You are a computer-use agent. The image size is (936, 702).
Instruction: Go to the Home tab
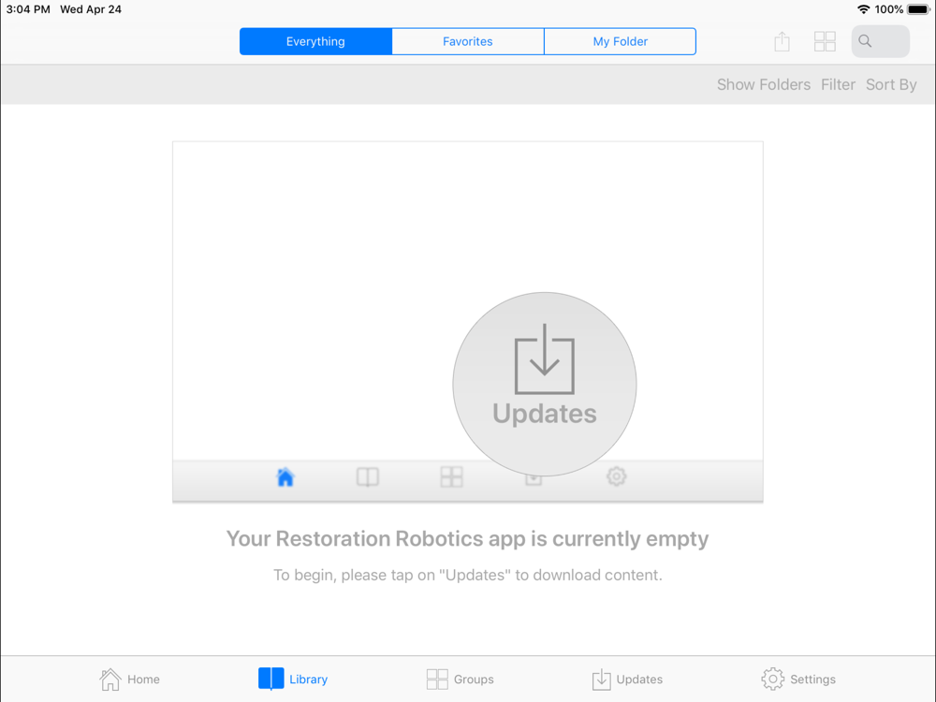pyautogui.click(x=129, y=680)
